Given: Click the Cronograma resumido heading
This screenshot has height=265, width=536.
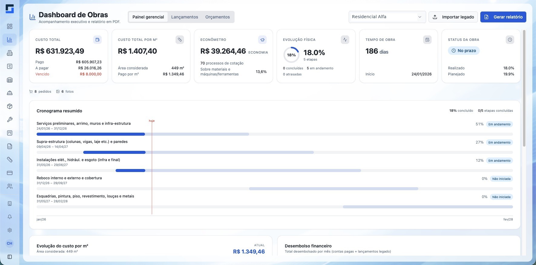Looking at the screenshot, I should tap(59, 111).
